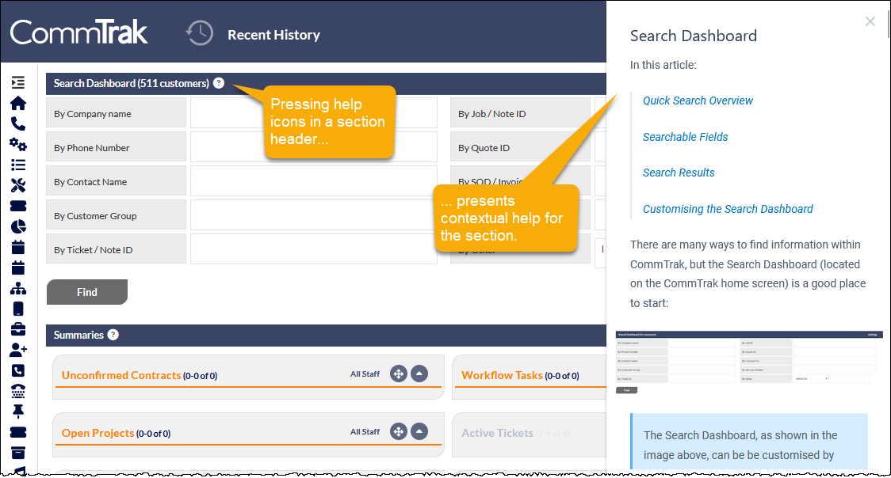The image size is (891, 478).
Task: Open the mobile device icon in the sidebar
Action: pyautogui.click(x=18, y=309)
